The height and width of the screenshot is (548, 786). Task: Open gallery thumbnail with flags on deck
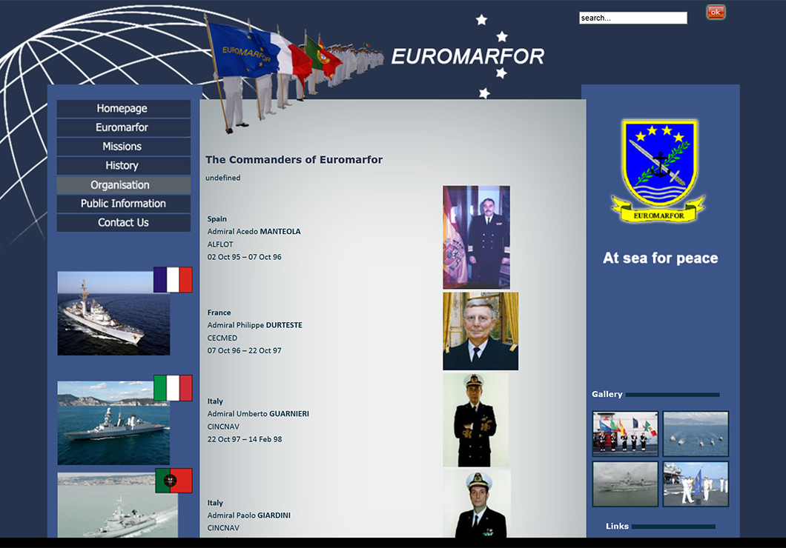coord(625,434)
